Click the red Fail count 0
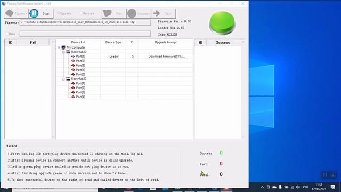The image size is (341, 192). [x=221, y=164]
